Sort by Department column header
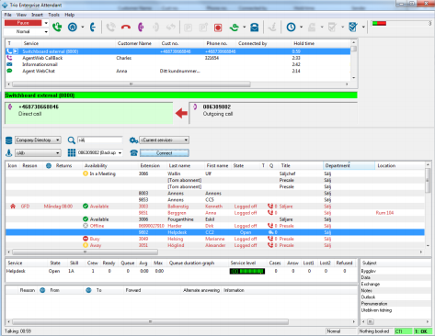Viewport: 435px width, 336px height. click(x=349, y=165)
